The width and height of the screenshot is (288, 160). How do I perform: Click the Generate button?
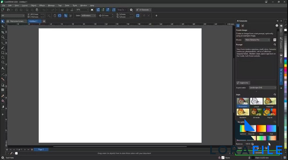tap(257, 152)
